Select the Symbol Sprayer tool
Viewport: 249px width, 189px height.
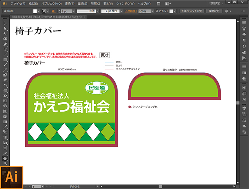click(x=5, y=137)
